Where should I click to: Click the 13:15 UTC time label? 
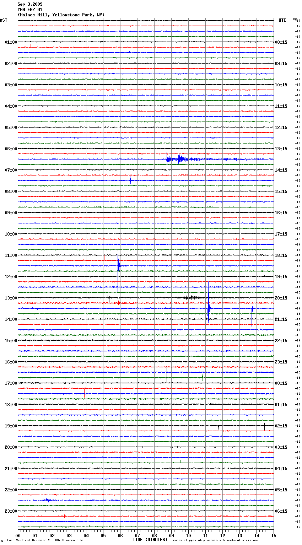[281, 149]
